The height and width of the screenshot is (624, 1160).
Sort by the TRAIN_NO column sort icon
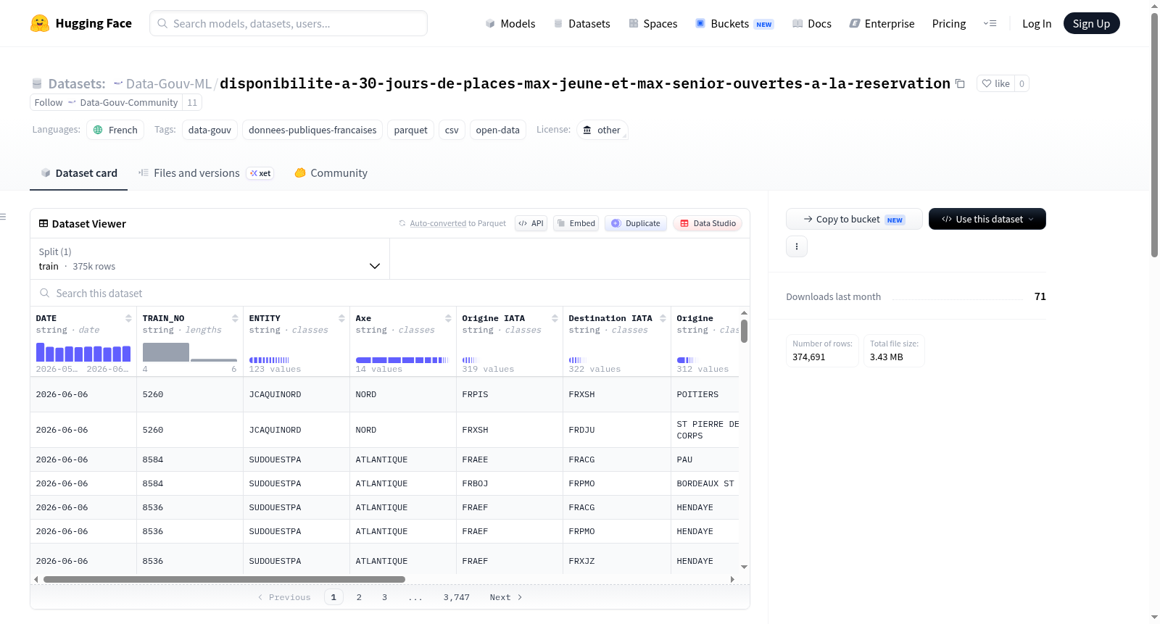(235, 318)
